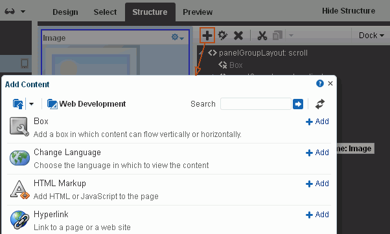Click the HTML Markup item title
Screen dimensions: 390x234
click(60, 183)
